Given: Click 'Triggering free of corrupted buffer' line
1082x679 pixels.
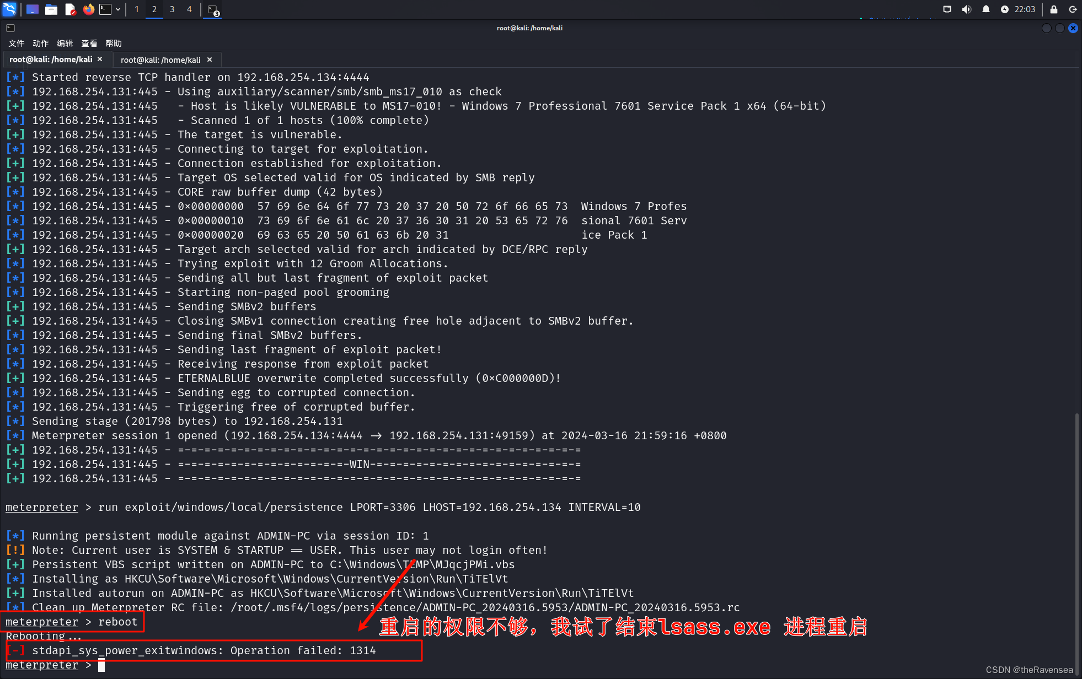Looking at the screenshot, I should click(x=211, y=407).
